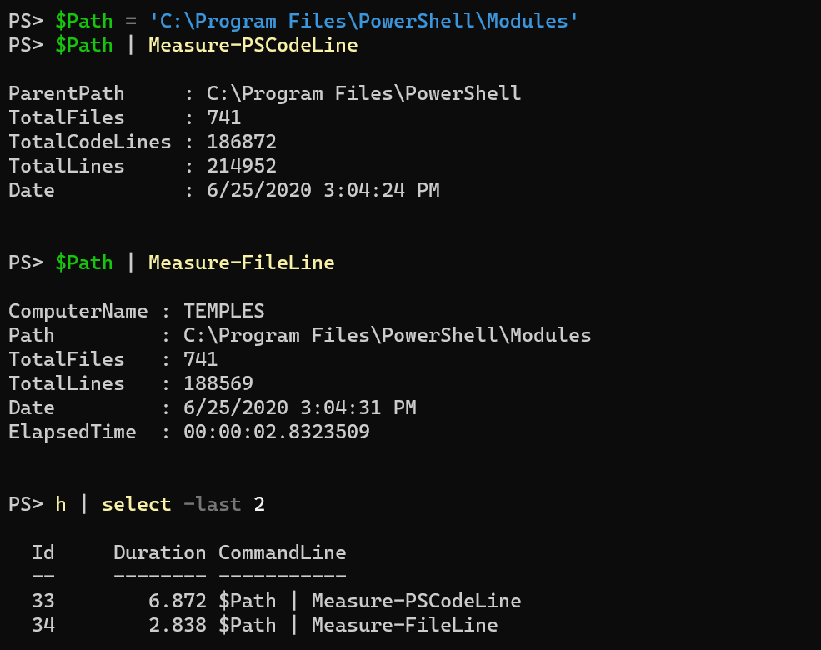Click the Duration column header
This screenshot has height=650, width=821.
pyautogui.click(x=159, y=553)
